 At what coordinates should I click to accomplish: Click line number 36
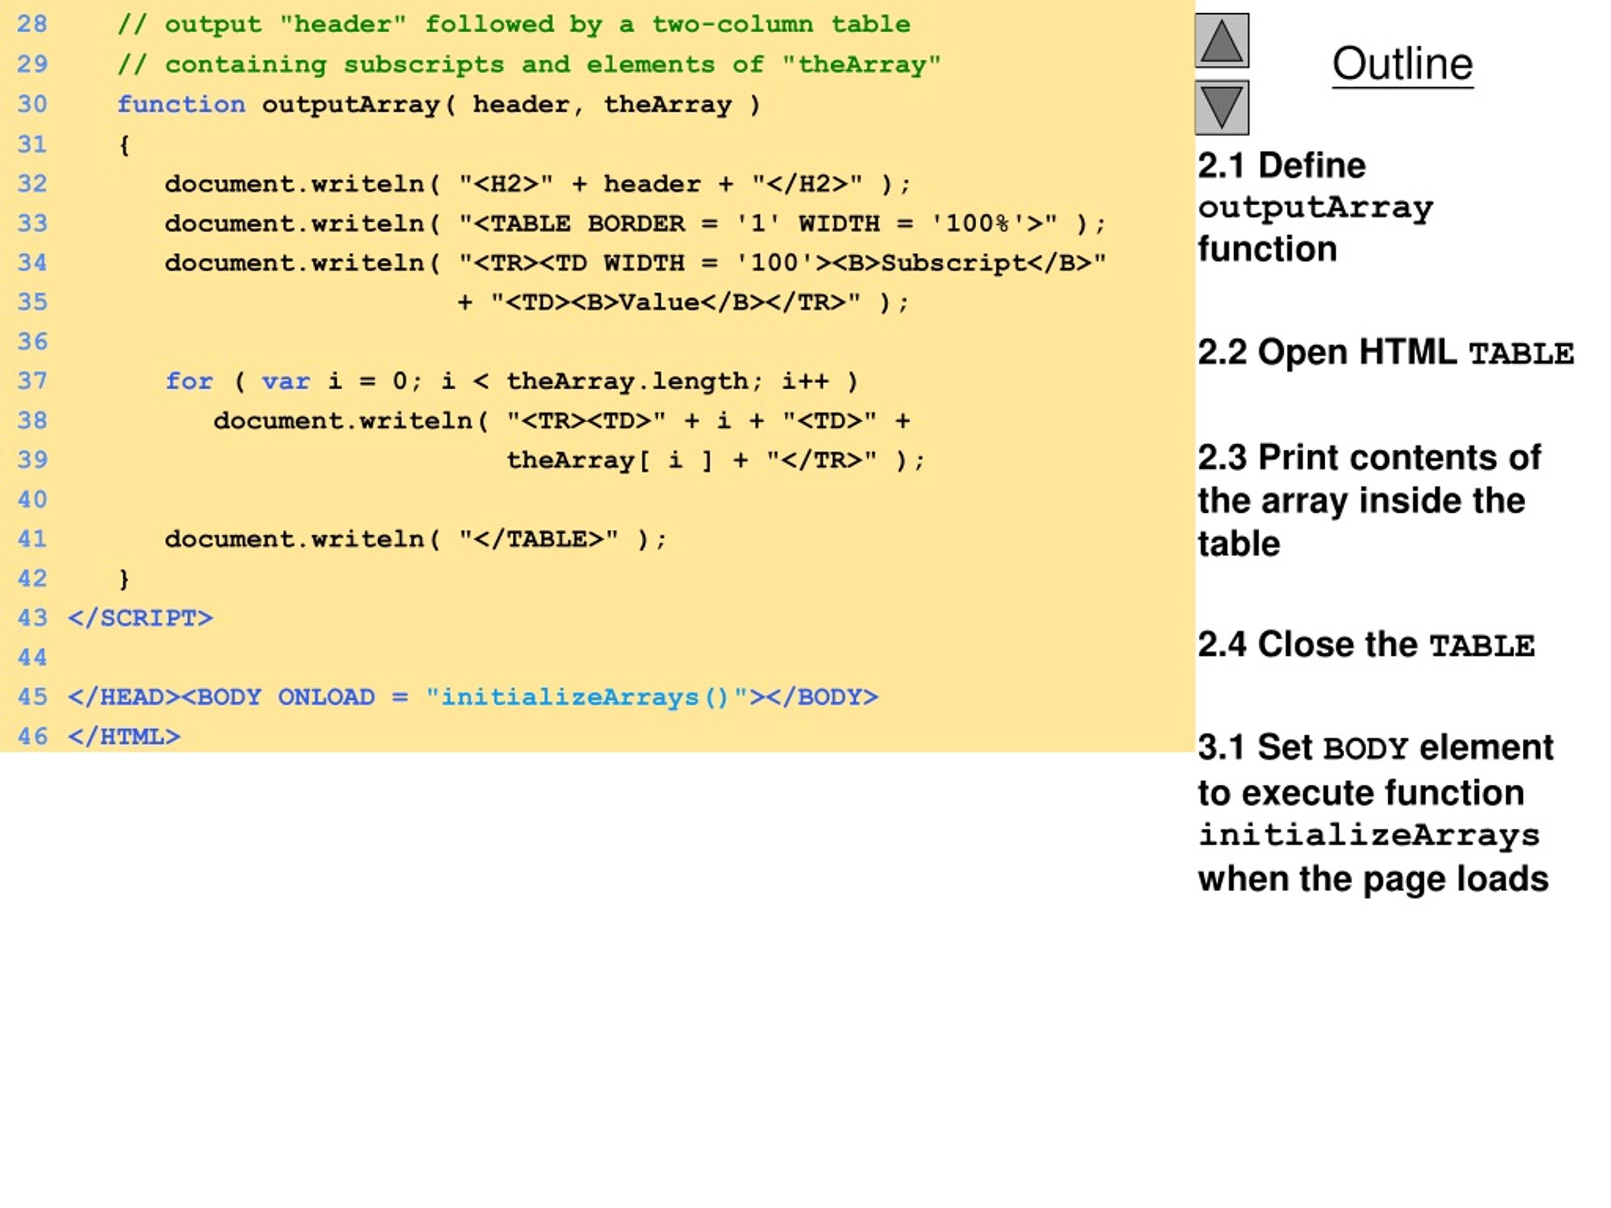(x=32, y=341)
